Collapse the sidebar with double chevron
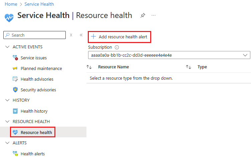 [81, 35]
